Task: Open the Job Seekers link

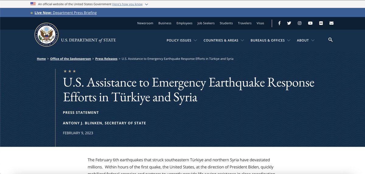Action: (x=206, y=23)
